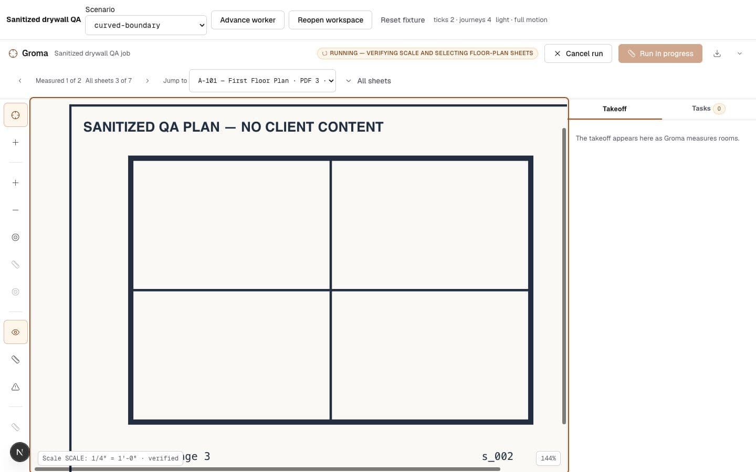This screenshot has width=756, height=472.
Task: Click the 'ticks 2 · journeys 4' status text
Action: [463, 20]
